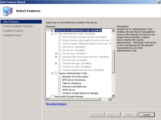Collapse the Feature Administration Tools node
Screen dimensions: 161x120
point(52,73)
